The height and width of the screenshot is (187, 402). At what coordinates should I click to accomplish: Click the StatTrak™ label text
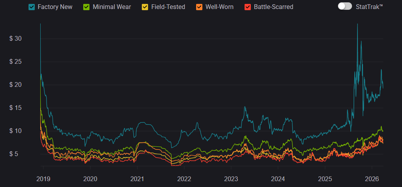point(369,7)
